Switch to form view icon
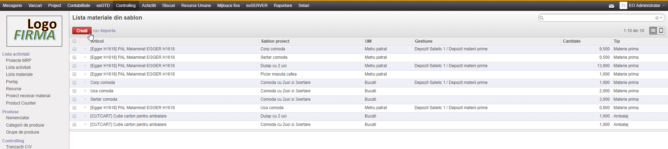The image size is (668, 149). coord(661,31)
